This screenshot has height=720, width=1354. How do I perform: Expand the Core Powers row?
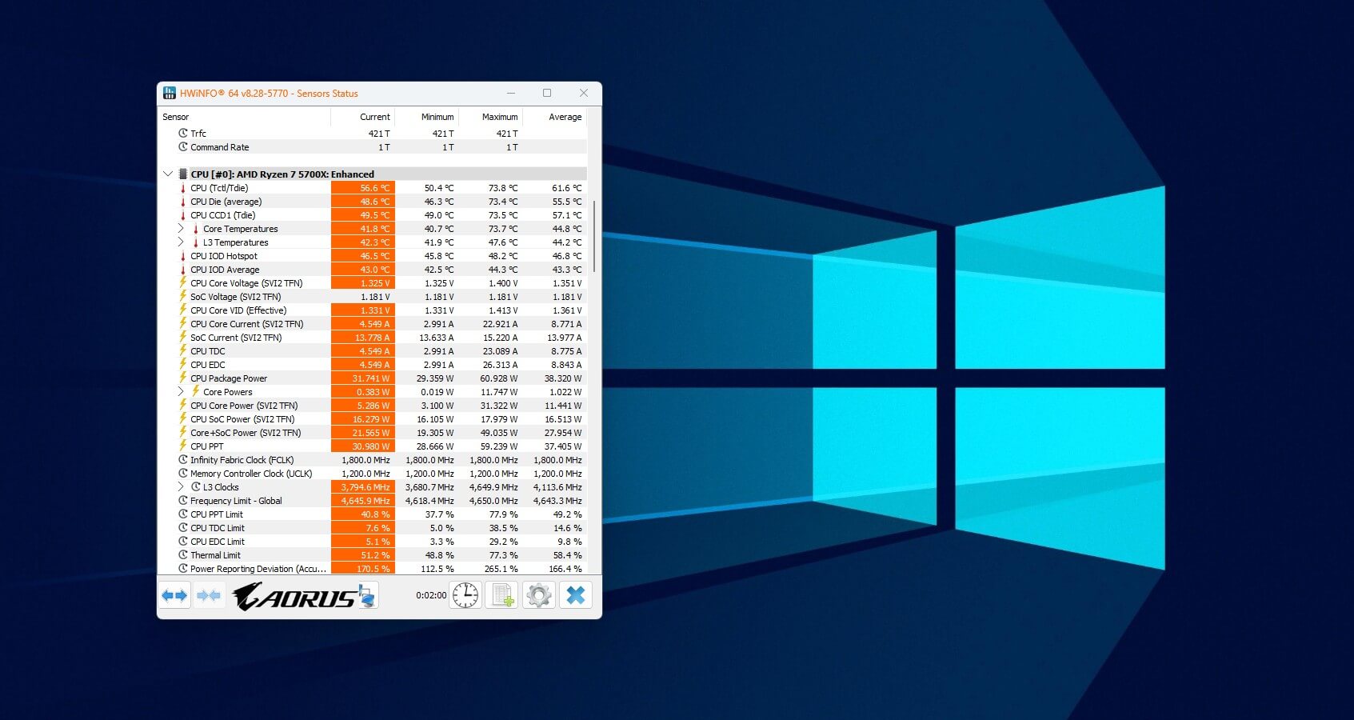(x=181, y=392)
